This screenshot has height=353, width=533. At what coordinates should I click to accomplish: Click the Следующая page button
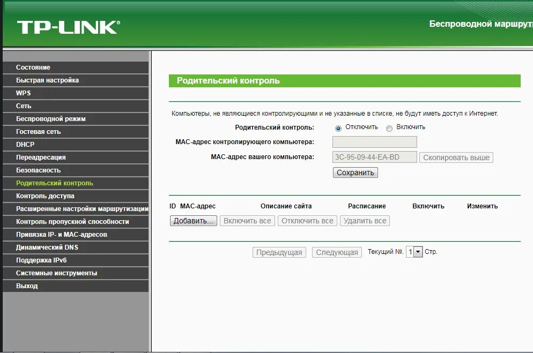337,252
